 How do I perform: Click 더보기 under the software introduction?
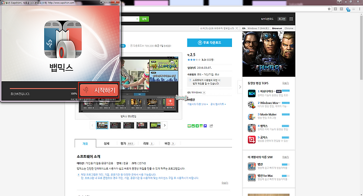coord(225,183)
